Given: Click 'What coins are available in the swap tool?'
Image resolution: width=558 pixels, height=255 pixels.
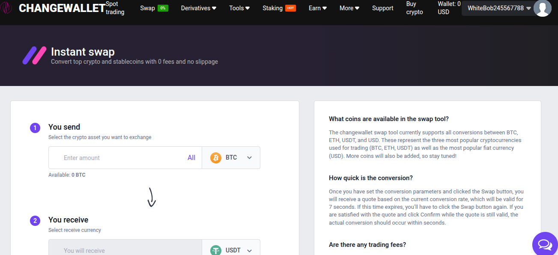Looking at the screenshot, I should coord(389,119).
